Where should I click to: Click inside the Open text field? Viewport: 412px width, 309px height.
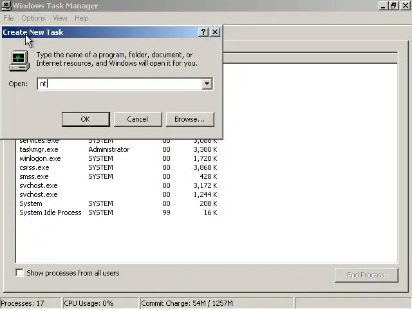tap(120, 84)
